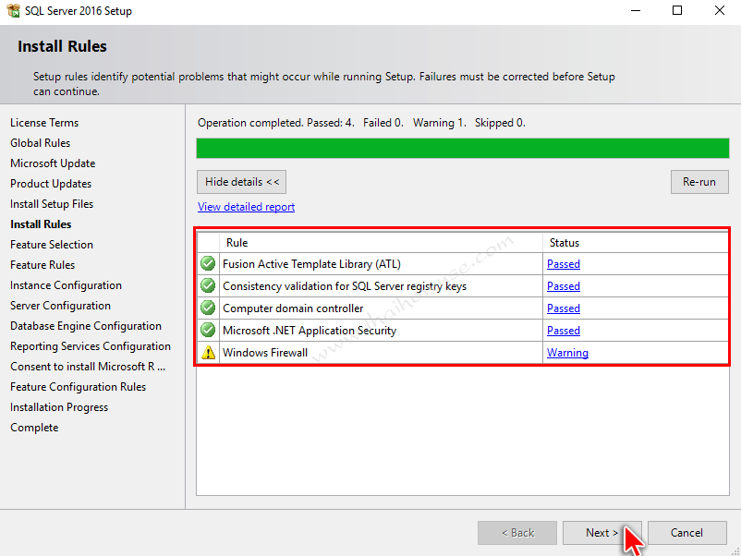This screenshot has height=556, width=741.
Task: Close the SQL Server 2016 Setup window
Action: coord(719,10)
